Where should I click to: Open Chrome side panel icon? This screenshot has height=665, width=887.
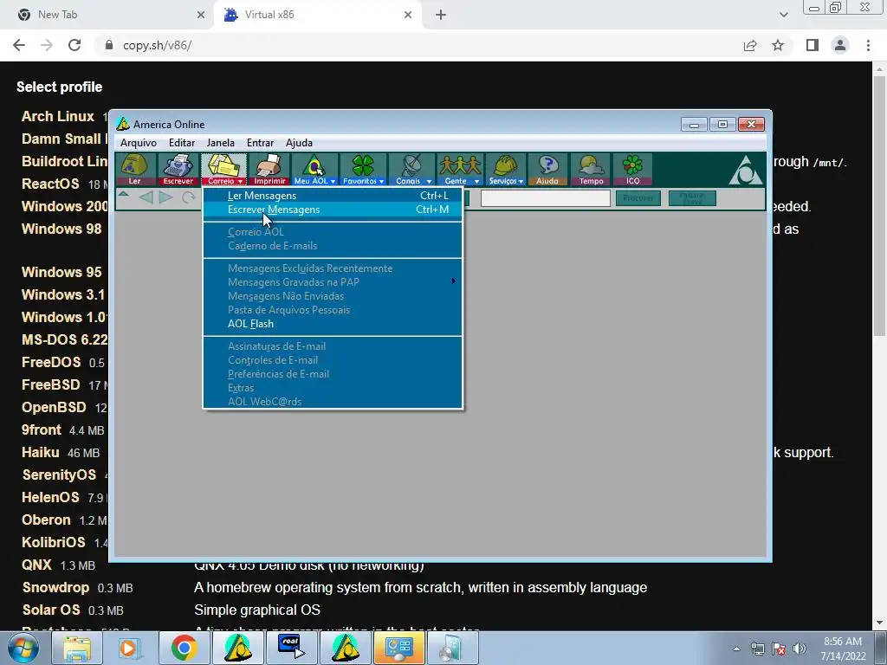(813, 45)
